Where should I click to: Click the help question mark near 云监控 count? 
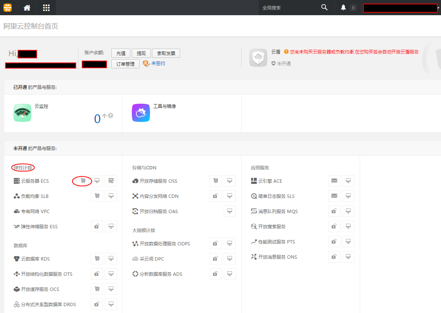(111, 115)
